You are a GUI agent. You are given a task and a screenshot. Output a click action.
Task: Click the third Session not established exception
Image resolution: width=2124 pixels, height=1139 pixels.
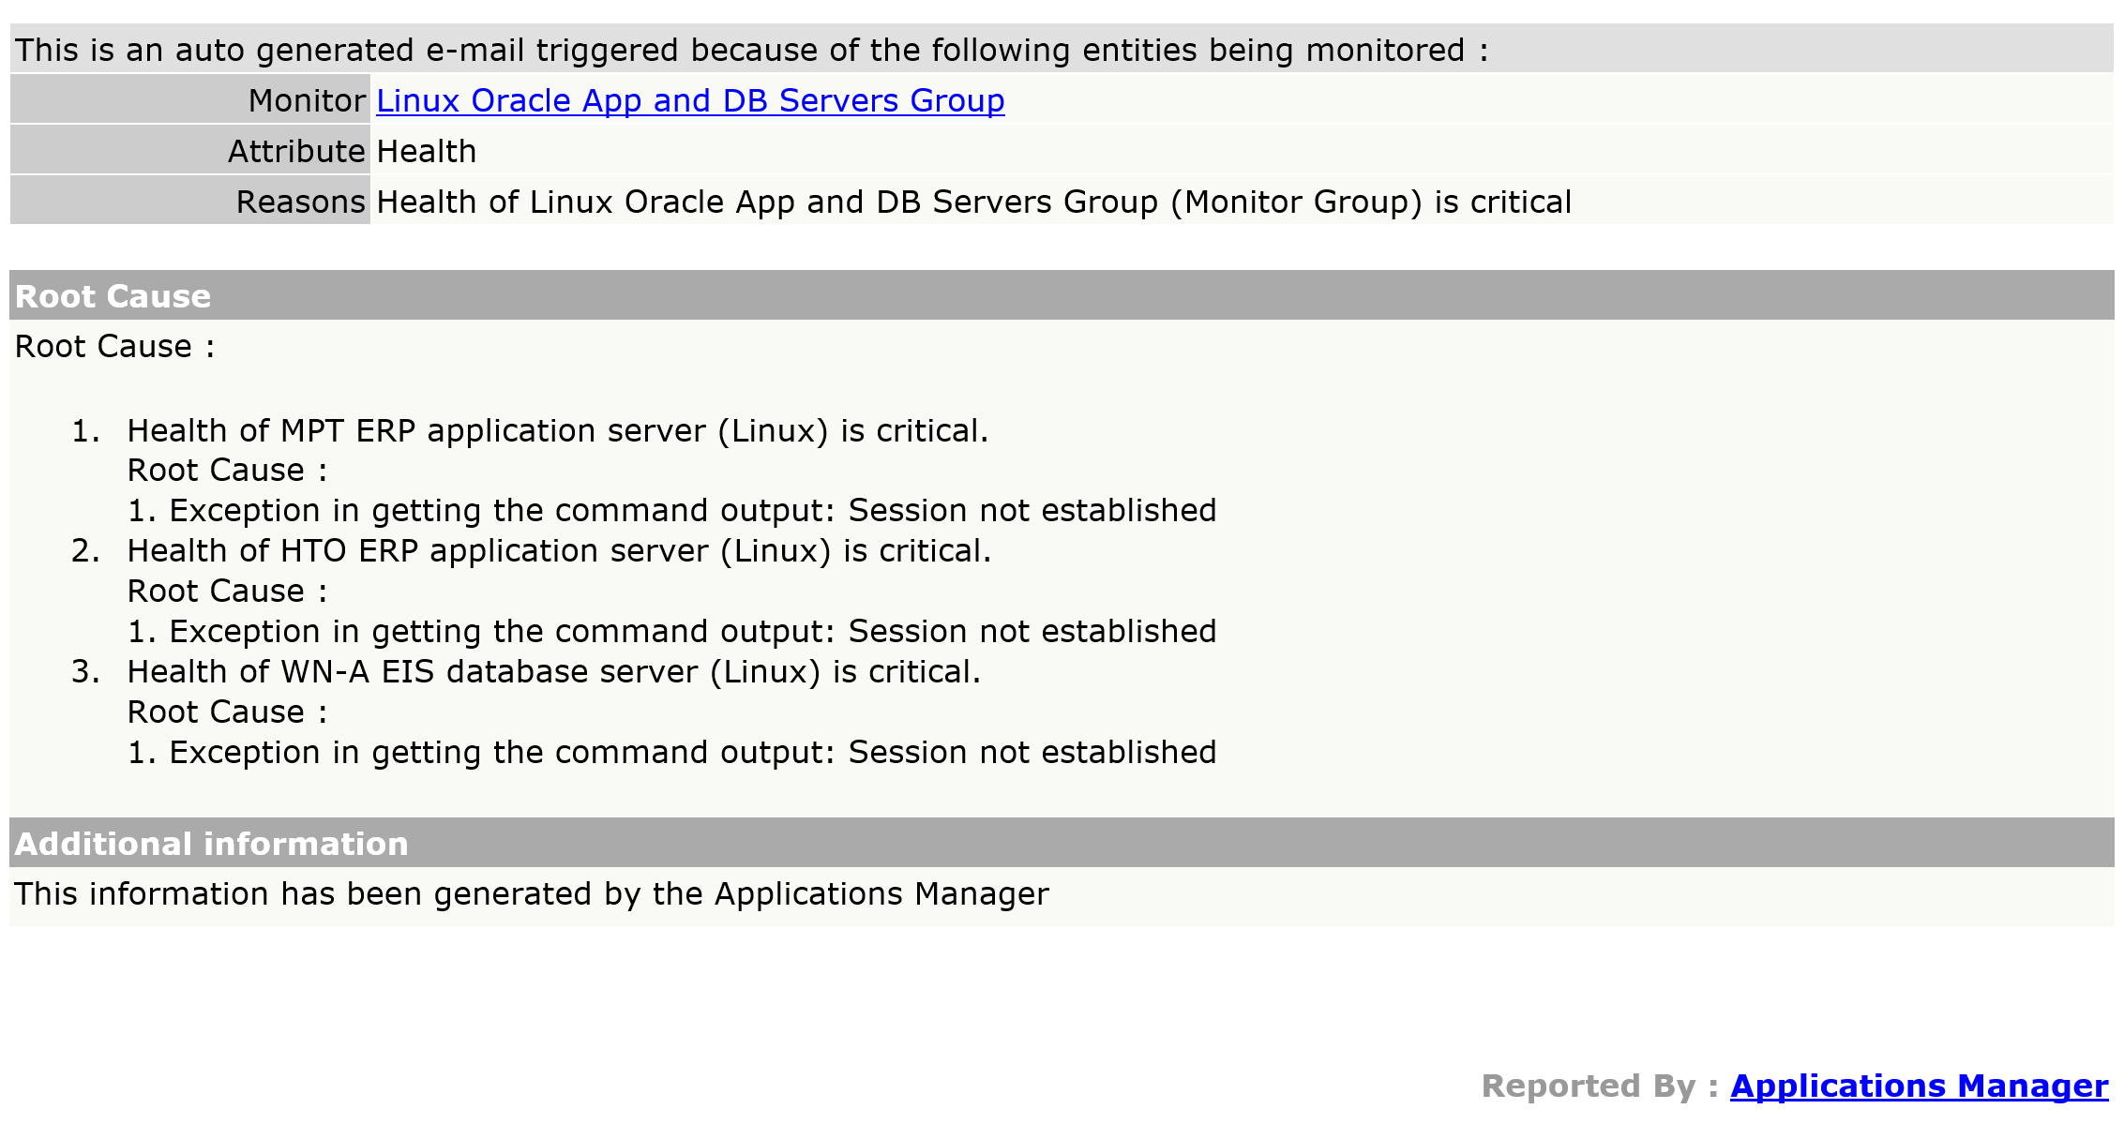[671, 752]
